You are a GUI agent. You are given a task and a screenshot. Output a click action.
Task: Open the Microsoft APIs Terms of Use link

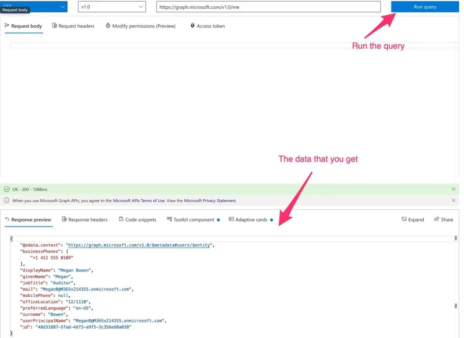[x=139, y=201]
